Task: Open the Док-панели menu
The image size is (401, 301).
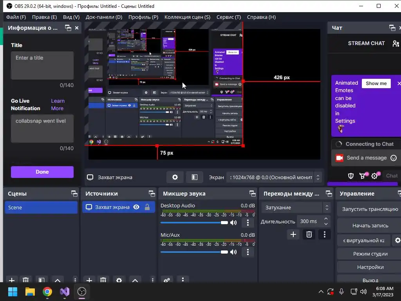Action: (104, 17)
